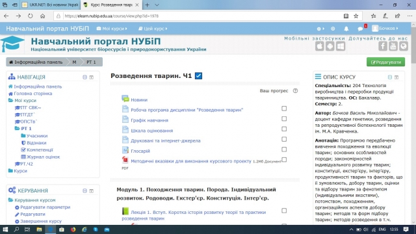Mark Лекція 1 as complete

tap(284, 211)
